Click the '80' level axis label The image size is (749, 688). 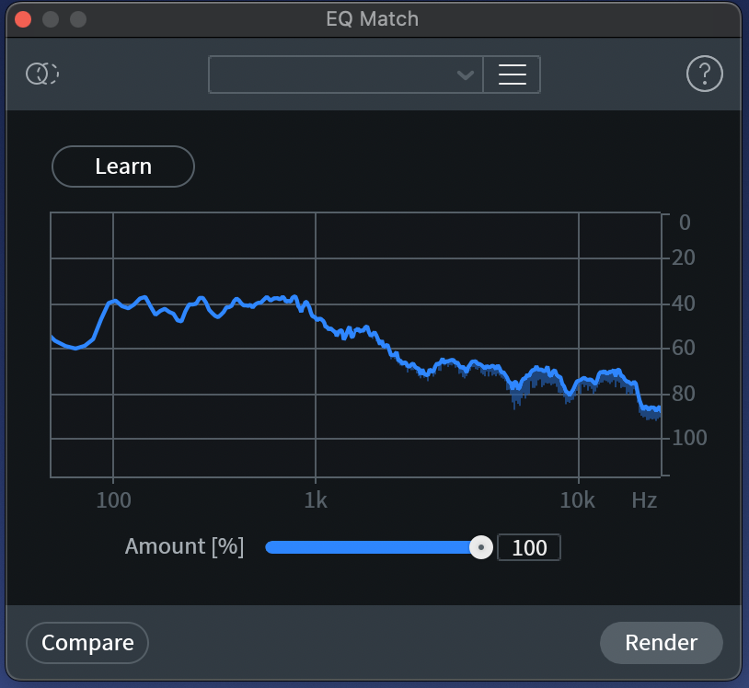point(683,394)
